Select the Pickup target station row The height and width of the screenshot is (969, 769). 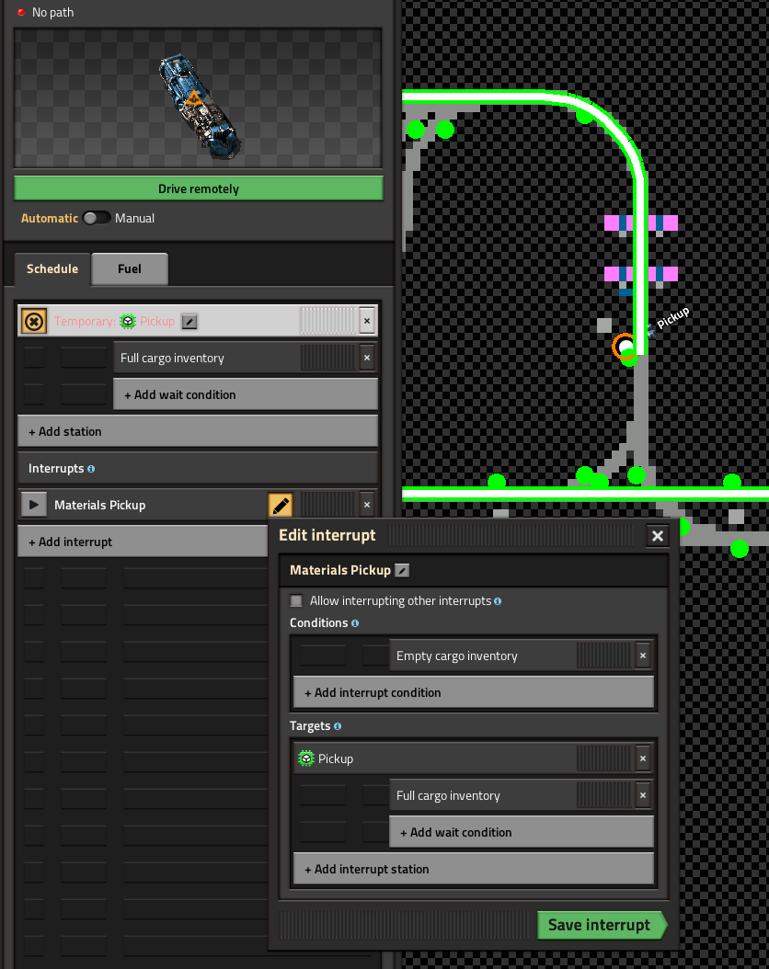tap(474, 758)
